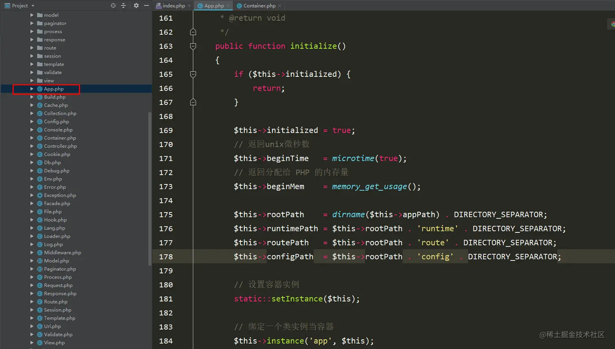Click the fold end marker at line 167
This screenshot has height=349, width=615.
click(193, 102)
